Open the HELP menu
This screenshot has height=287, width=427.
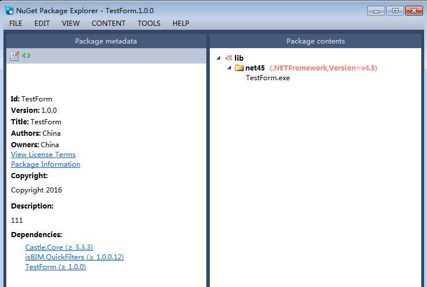[x=181, y=23]
